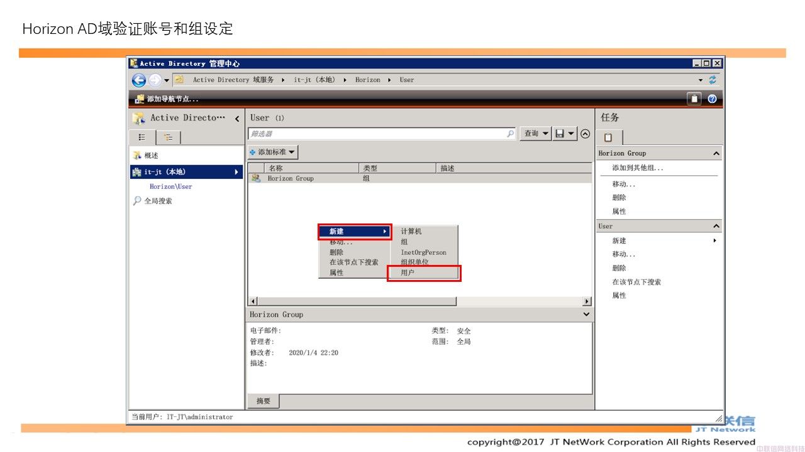Collapse the User tasks section
Viewport: 805px width, 452px height.
(716, 226)
